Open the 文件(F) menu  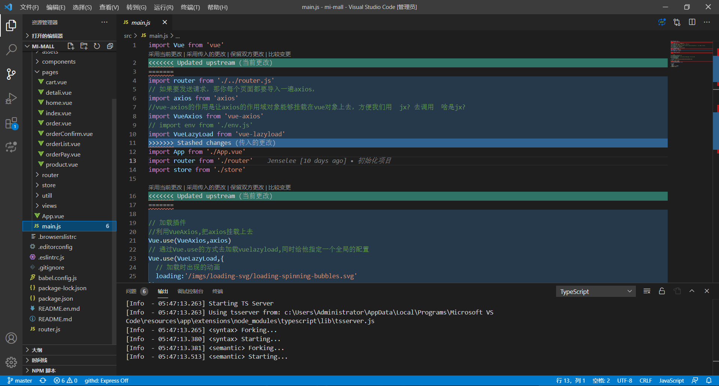pyautogui.click(x=29, y=7)
